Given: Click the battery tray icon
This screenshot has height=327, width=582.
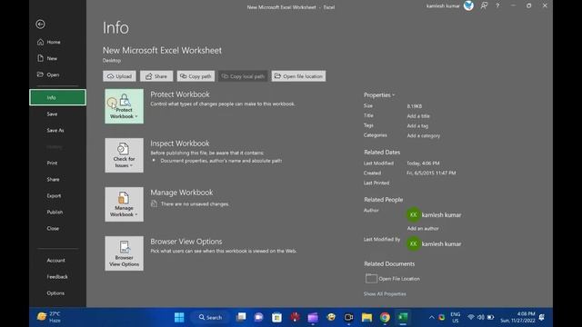Looking at the screenshot, I should (491, 317).
